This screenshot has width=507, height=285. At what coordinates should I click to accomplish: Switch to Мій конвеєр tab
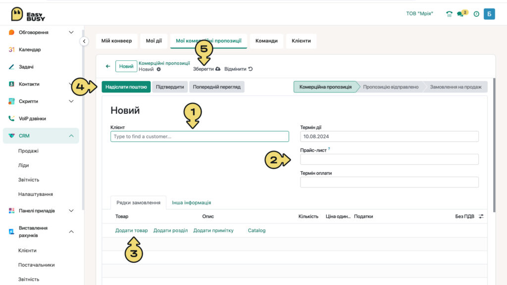tap(116, 41)
